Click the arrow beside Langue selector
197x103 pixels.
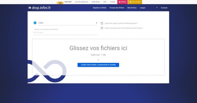[157, 8]
